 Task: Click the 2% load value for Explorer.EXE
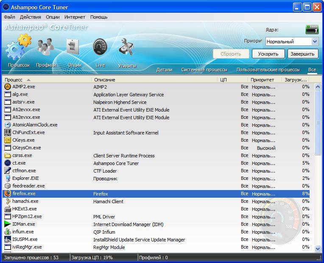click(x=306, y=178)
